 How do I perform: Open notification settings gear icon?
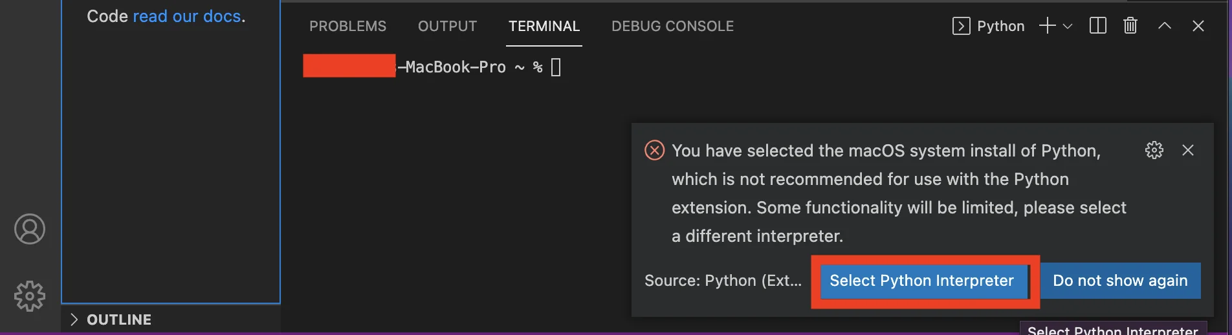(x=1154, y=150)
